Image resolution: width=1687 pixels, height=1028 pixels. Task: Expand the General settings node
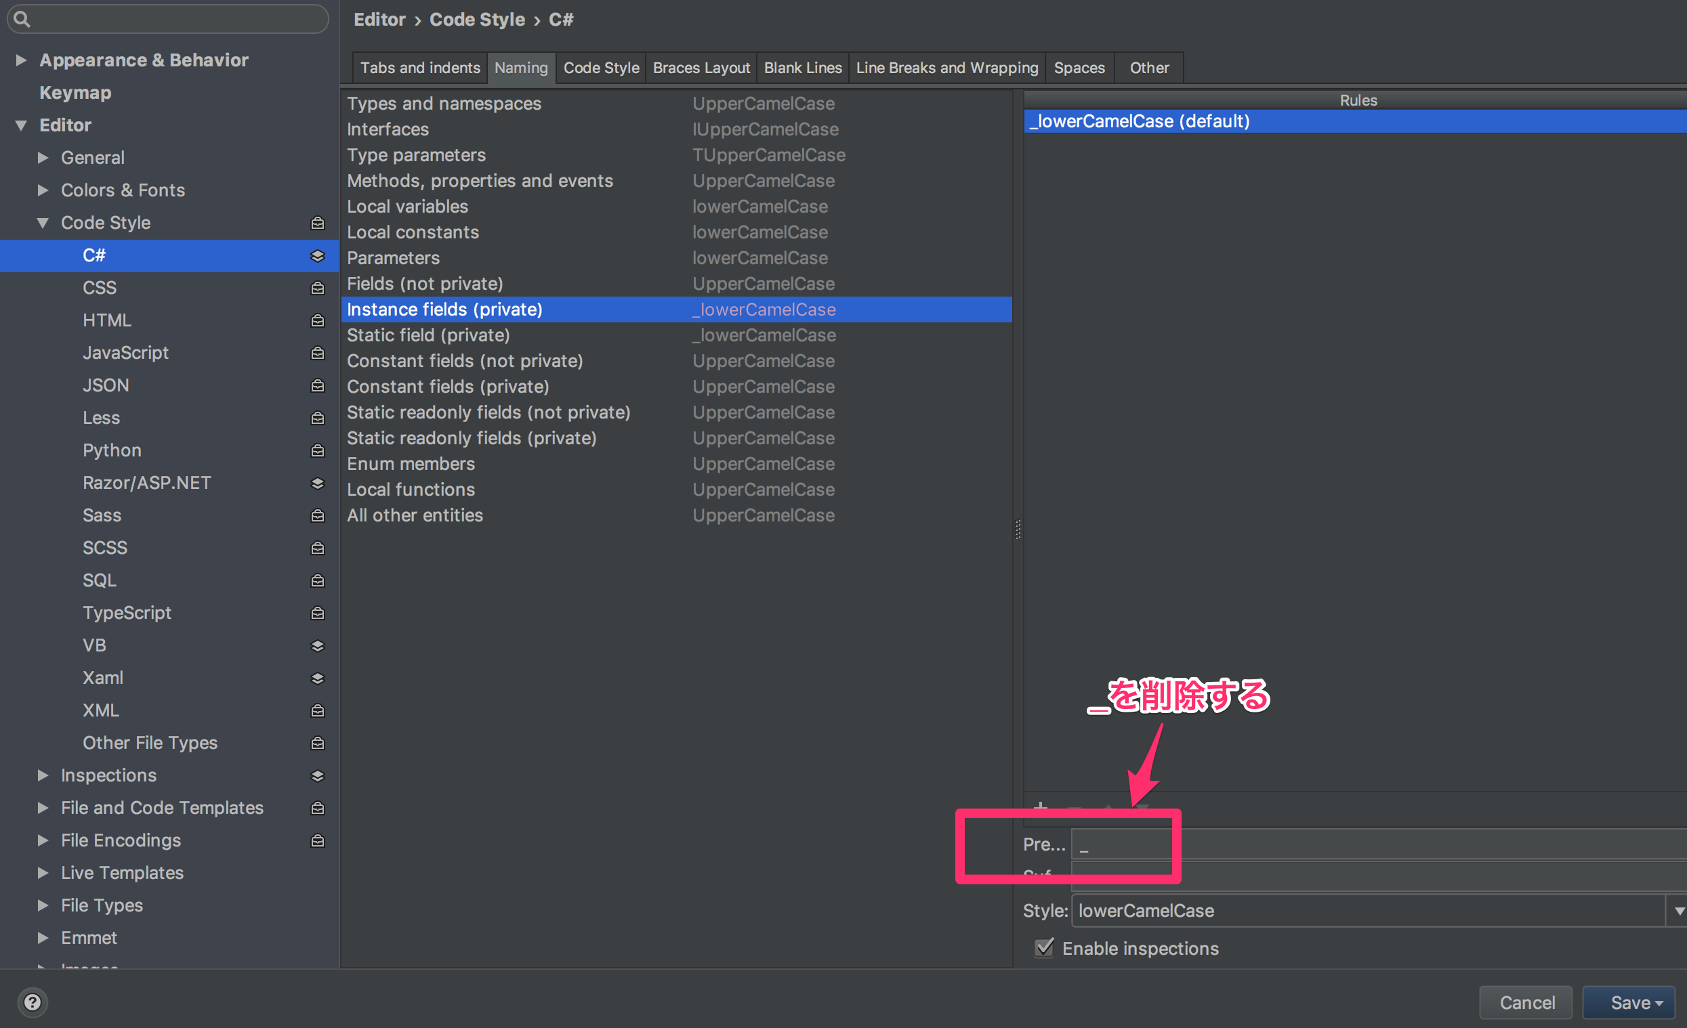tap(43, 158)
